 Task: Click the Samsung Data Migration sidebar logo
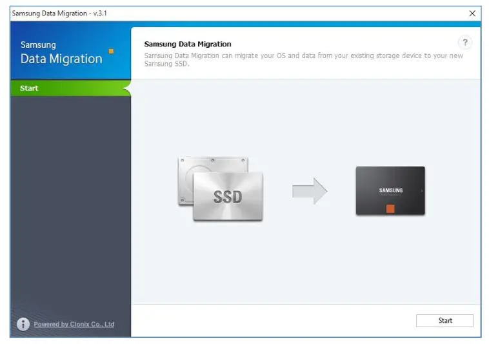(66, 53)
